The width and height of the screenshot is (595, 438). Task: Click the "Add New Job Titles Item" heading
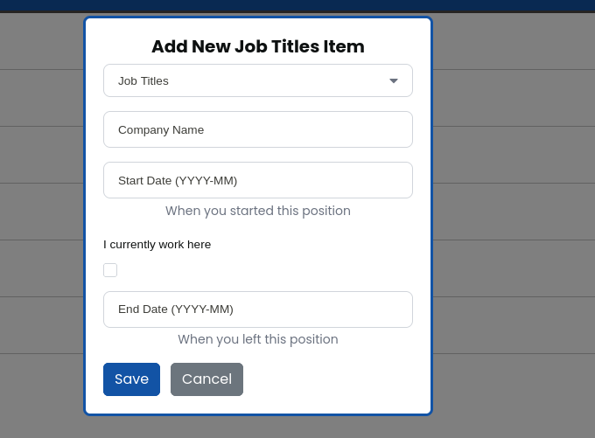pyautogui.click(x=257, y=46)
